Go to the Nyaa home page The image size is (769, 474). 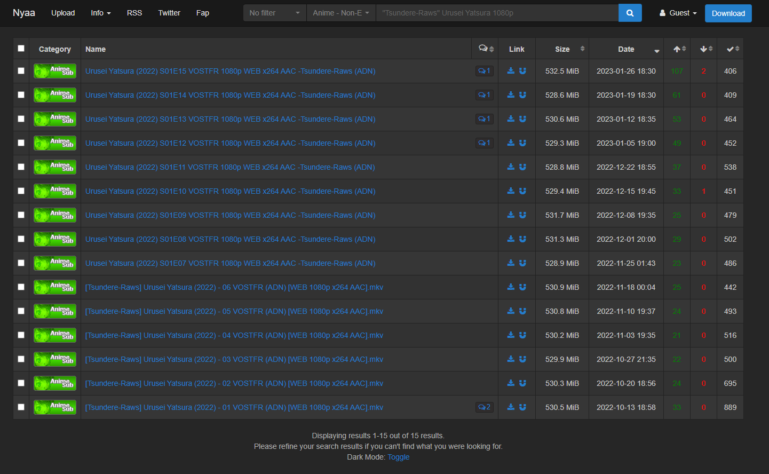pyautogui.click(x=24, y=13)
